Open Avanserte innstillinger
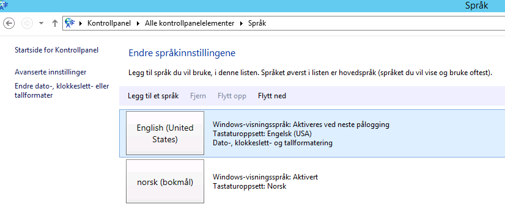This screenshot has height=221, width=505. point(51,72)
